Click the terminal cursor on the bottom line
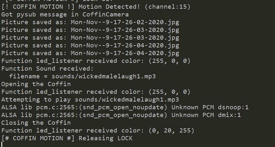 tap(2, 145)
